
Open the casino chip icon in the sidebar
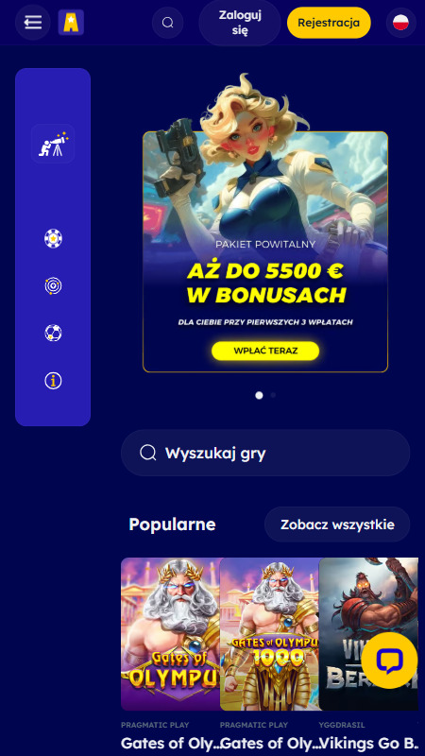tap(53, 239)
